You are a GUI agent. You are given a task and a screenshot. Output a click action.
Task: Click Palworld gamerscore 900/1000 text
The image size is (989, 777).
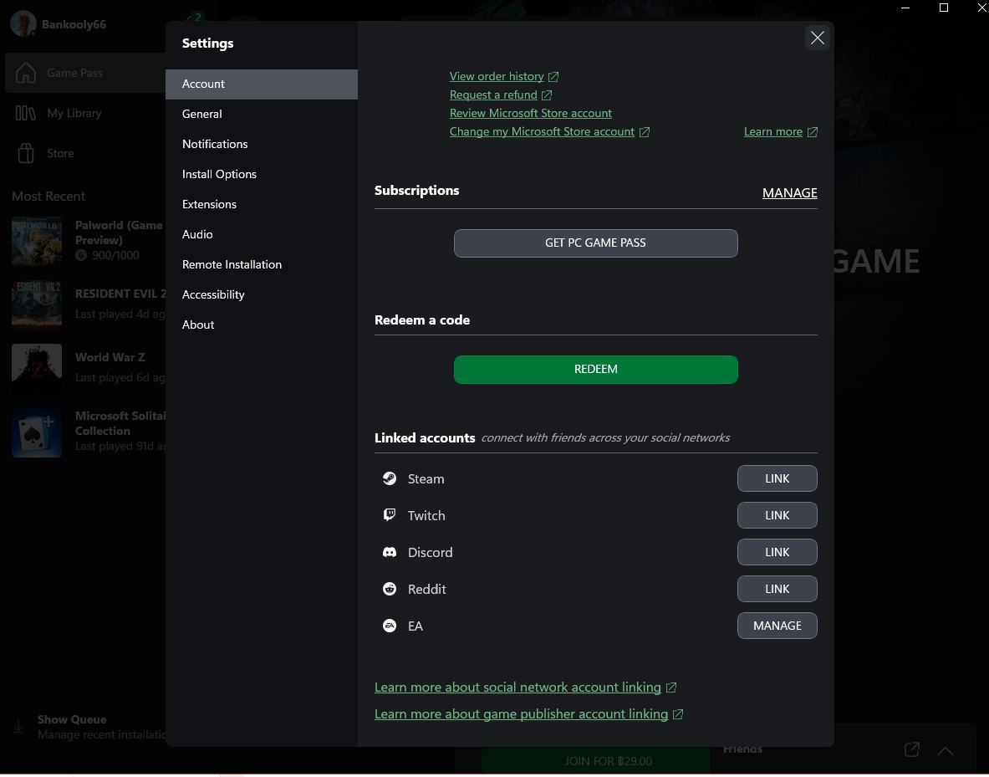(x=115, y=255)
